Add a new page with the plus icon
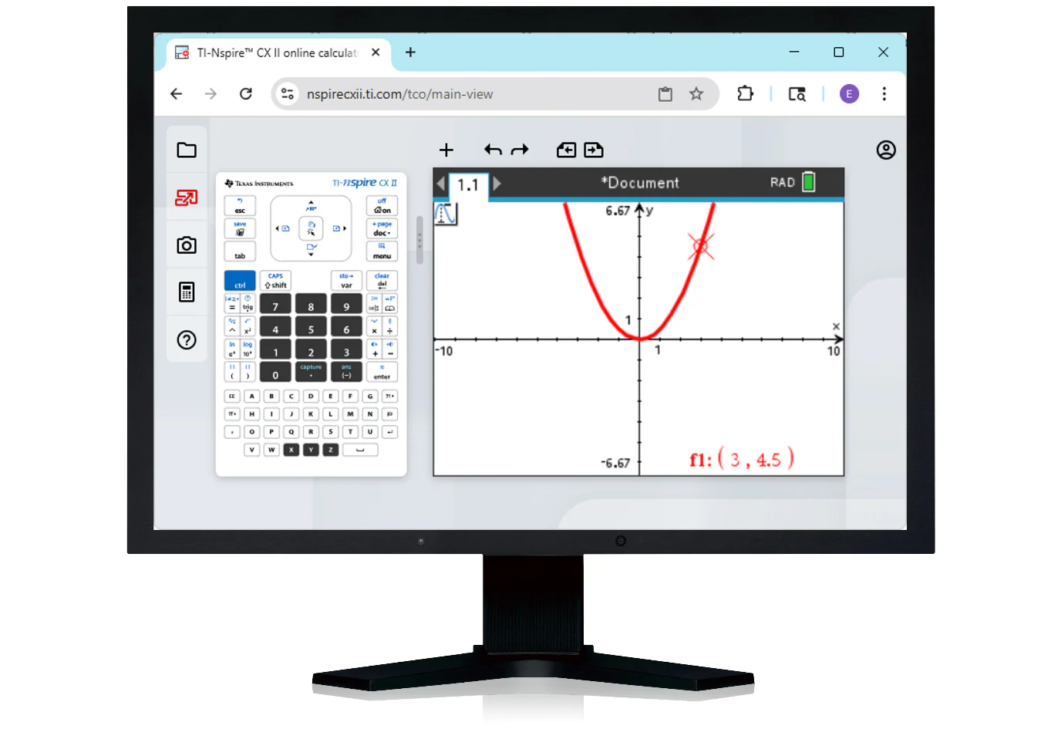 446,150
